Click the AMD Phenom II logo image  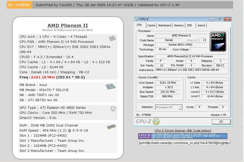[218, 42]
